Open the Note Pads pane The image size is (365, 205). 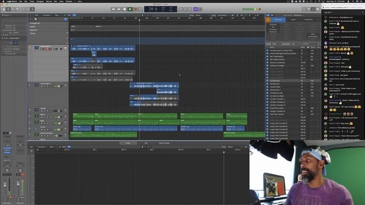click(309, 9)
